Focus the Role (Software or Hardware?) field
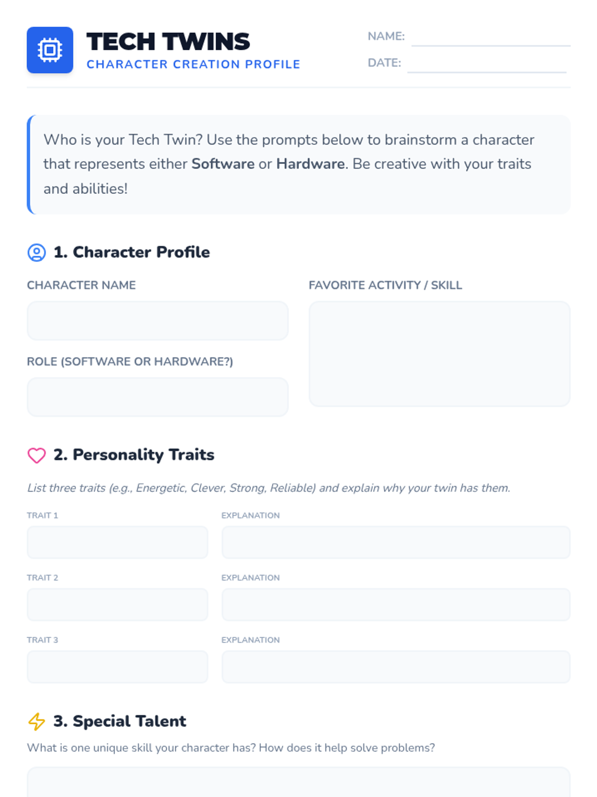 (157, 397)
